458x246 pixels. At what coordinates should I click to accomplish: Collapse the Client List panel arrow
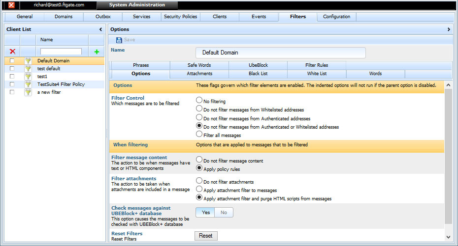(100, 29)
